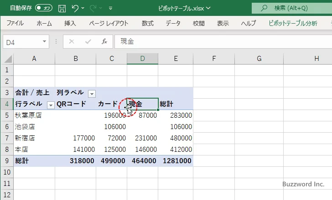Click the formula bar Cancel (X) icon
The width and height of the screenshot is (332, 200).
(72, 41)
